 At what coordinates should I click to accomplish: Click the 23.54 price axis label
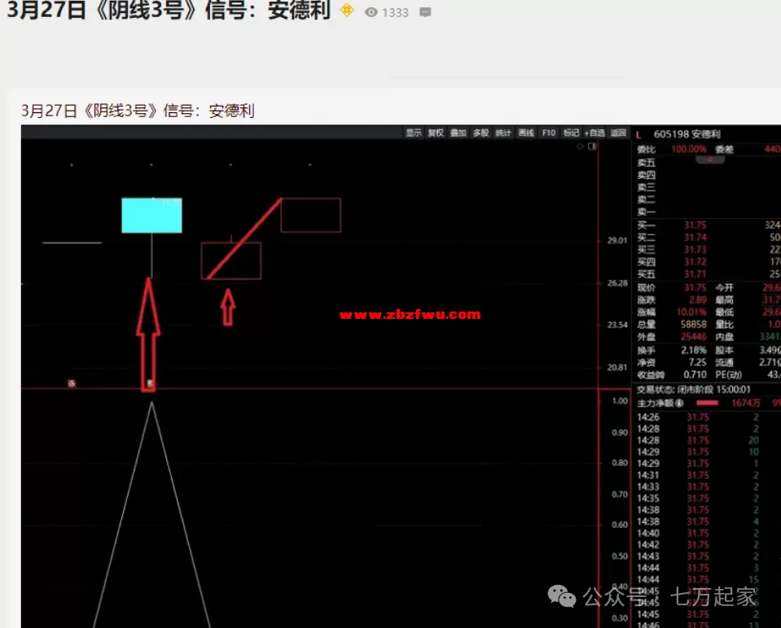tap(617, 325)
